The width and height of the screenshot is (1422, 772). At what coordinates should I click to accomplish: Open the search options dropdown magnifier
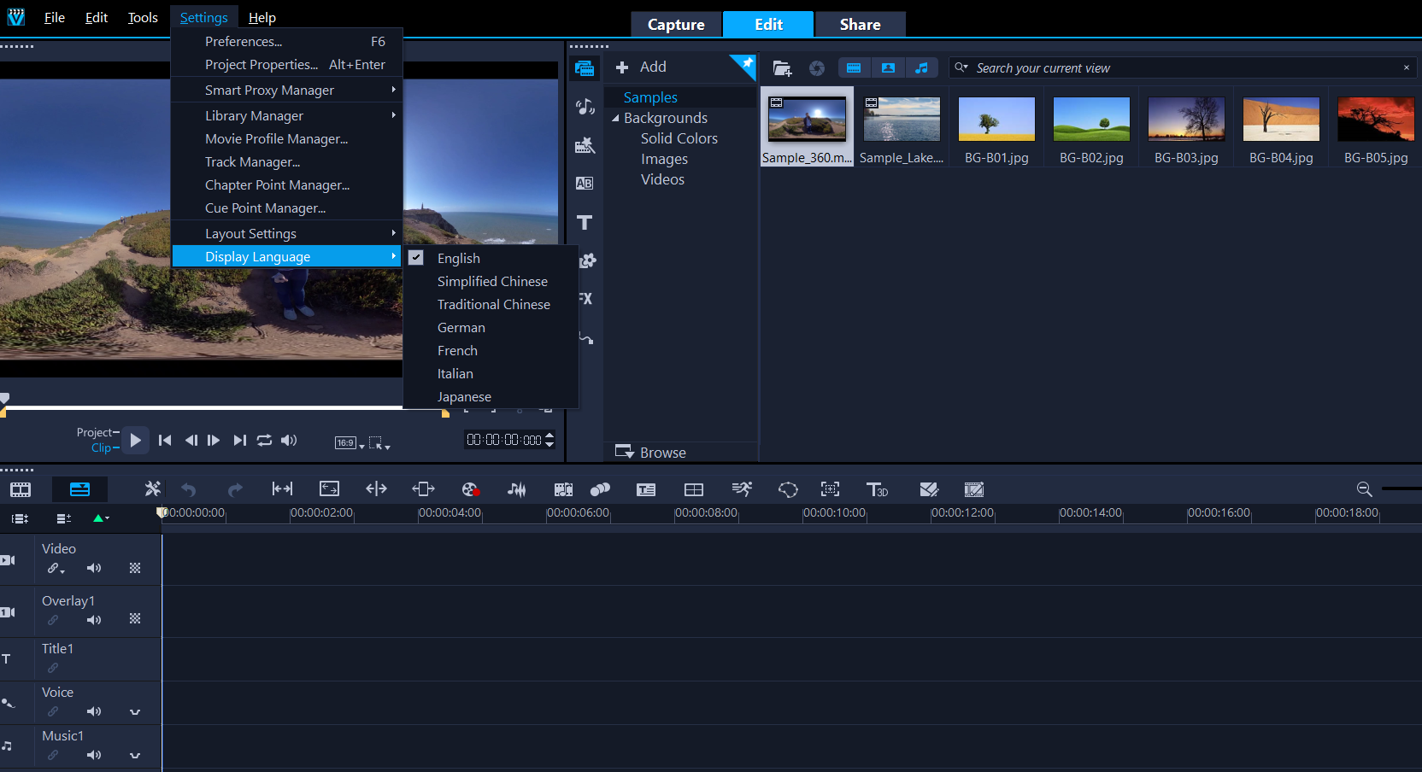click(961, 67)
